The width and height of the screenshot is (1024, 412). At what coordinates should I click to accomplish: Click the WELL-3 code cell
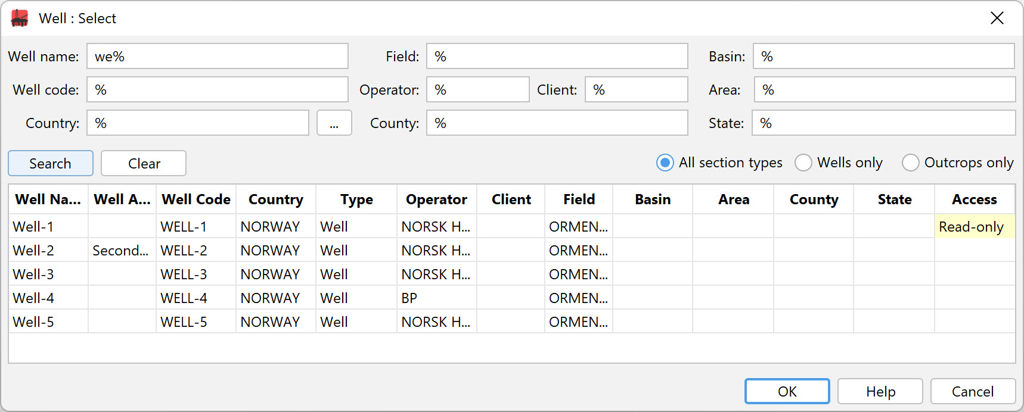point(196,274)
